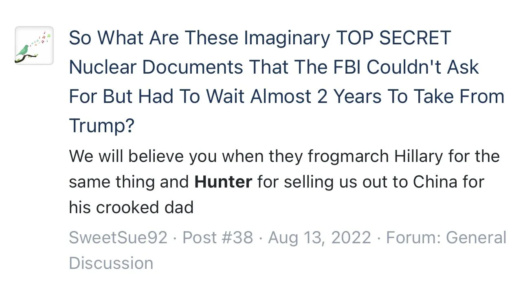
Task: Click 'TOP SECRET' in the thread title
Action: pos(393,38)
